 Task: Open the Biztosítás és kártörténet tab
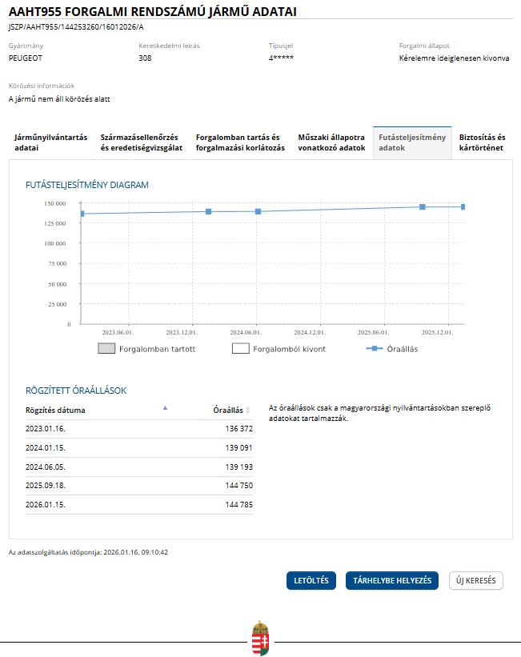pyautogui.click(x=482, y=142)
